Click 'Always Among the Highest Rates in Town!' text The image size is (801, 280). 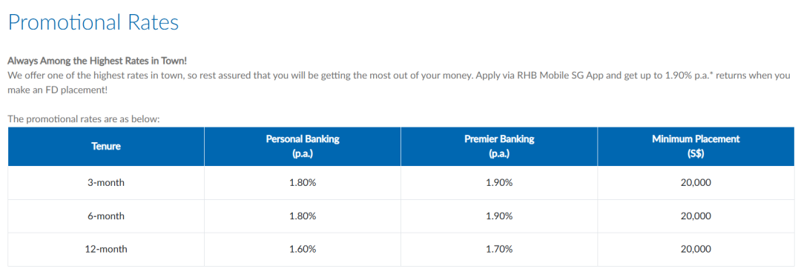[x=98, y=61]
